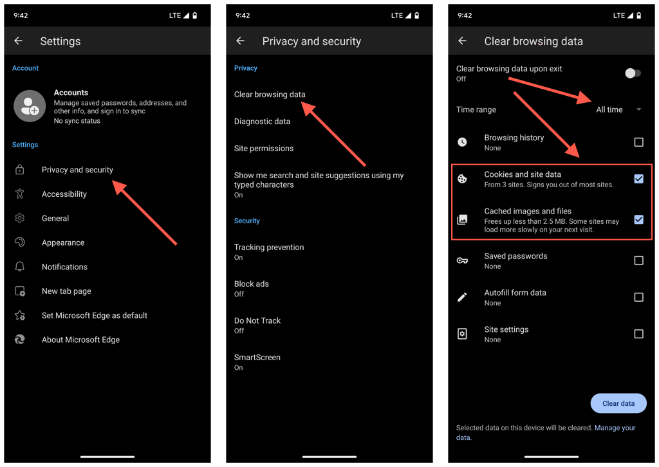Select the Site settings icon
The image size is (659, 467).
tap(462, 334)
